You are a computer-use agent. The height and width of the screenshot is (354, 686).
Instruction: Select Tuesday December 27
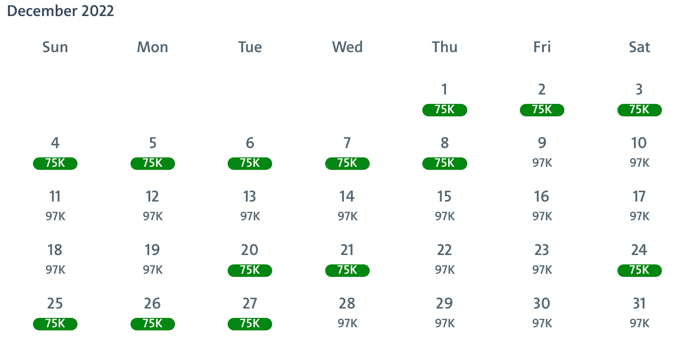(250, 314)
